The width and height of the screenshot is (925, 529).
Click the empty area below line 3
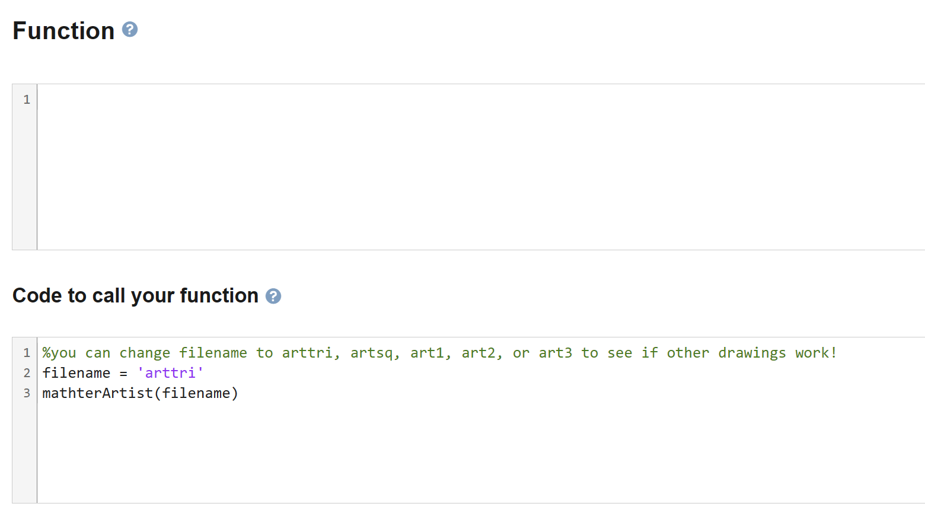click(237, 451)
